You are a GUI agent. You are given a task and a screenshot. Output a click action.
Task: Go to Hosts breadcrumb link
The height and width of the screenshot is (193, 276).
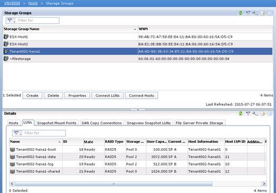pyautogui.click(x=33, y=3)
